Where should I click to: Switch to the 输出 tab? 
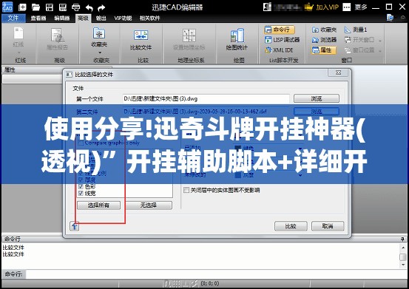tap(101, 18)
